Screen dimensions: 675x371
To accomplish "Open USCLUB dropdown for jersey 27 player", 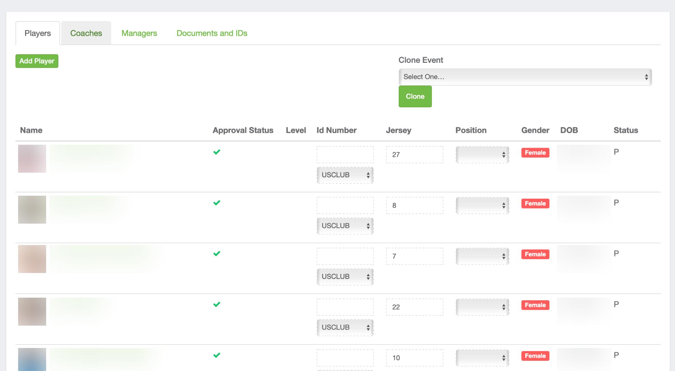I will pos(345,175).
